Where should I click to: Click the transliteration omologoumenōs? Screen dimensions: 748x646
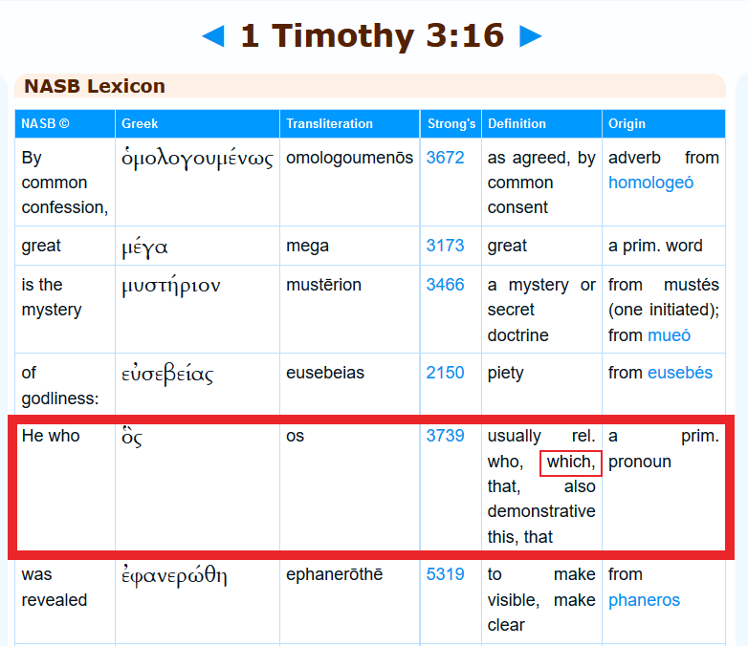pos(350,158)
